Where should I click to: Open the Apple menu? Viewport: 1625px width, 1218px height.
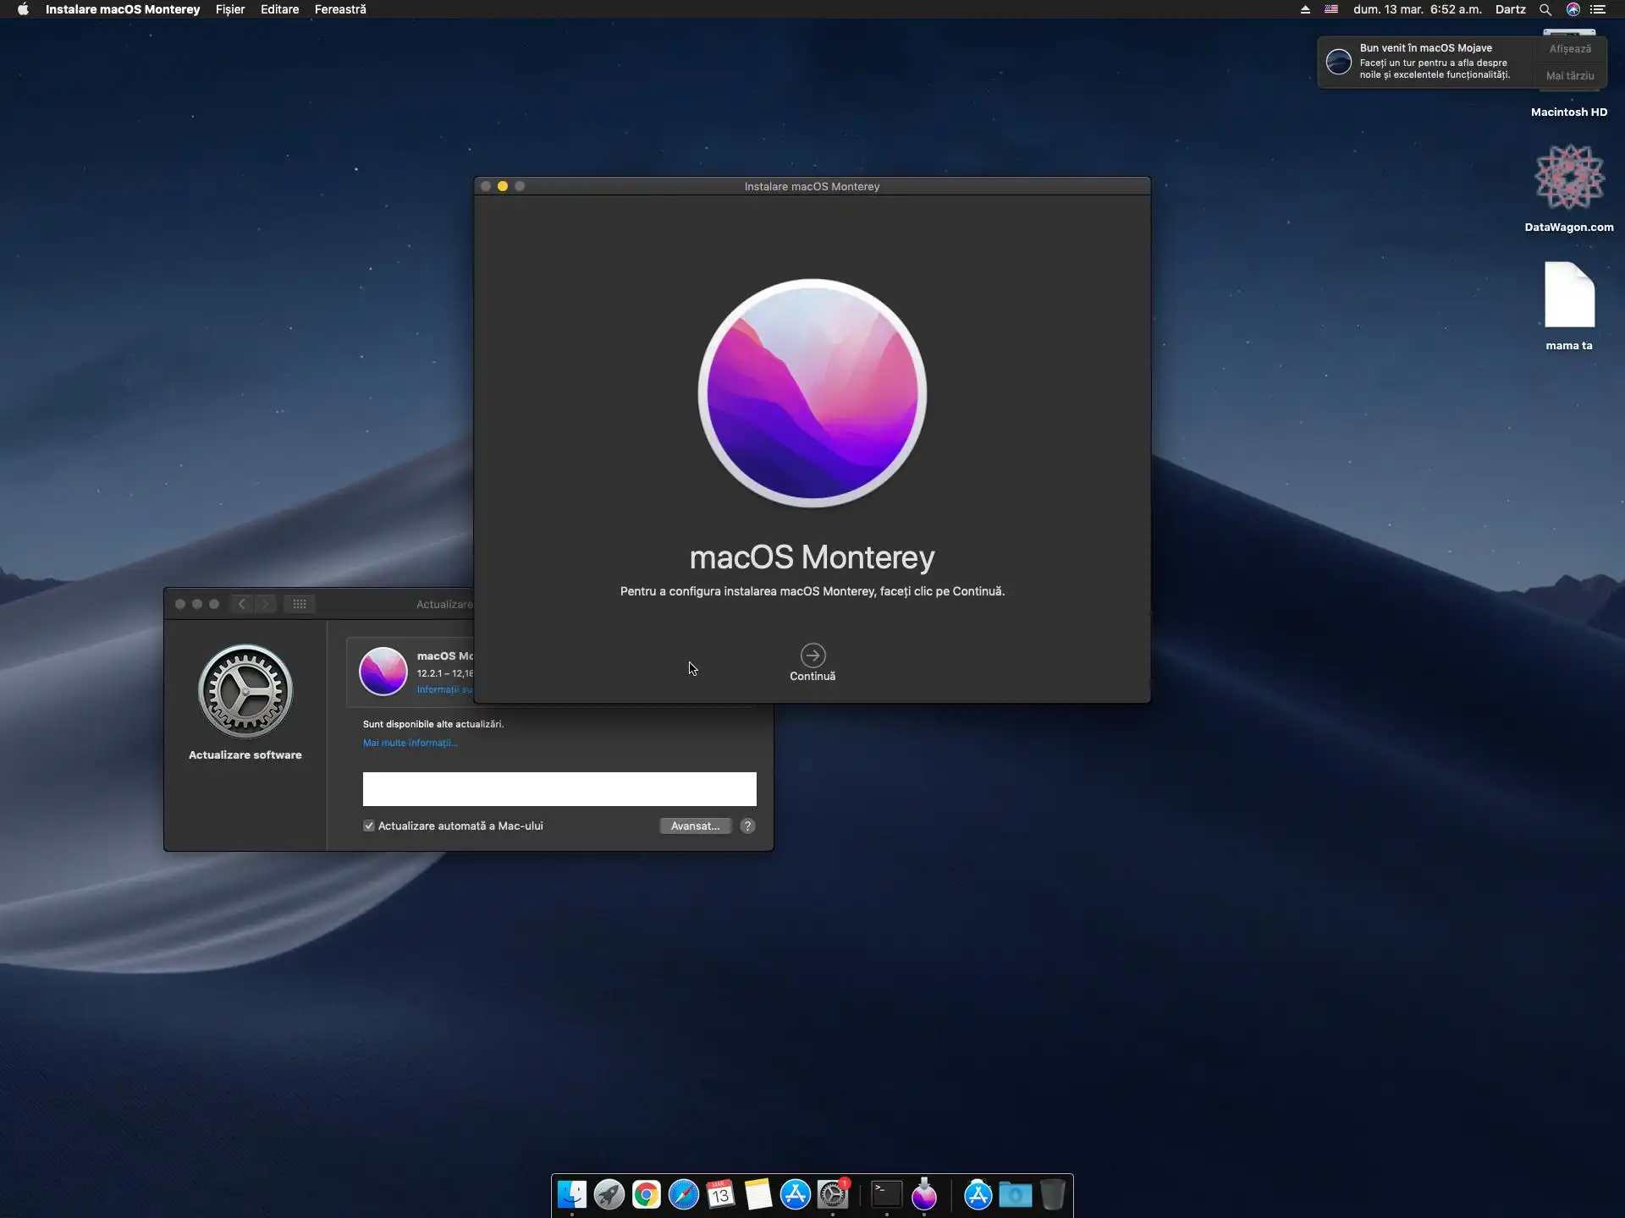[x=23, y=9]
